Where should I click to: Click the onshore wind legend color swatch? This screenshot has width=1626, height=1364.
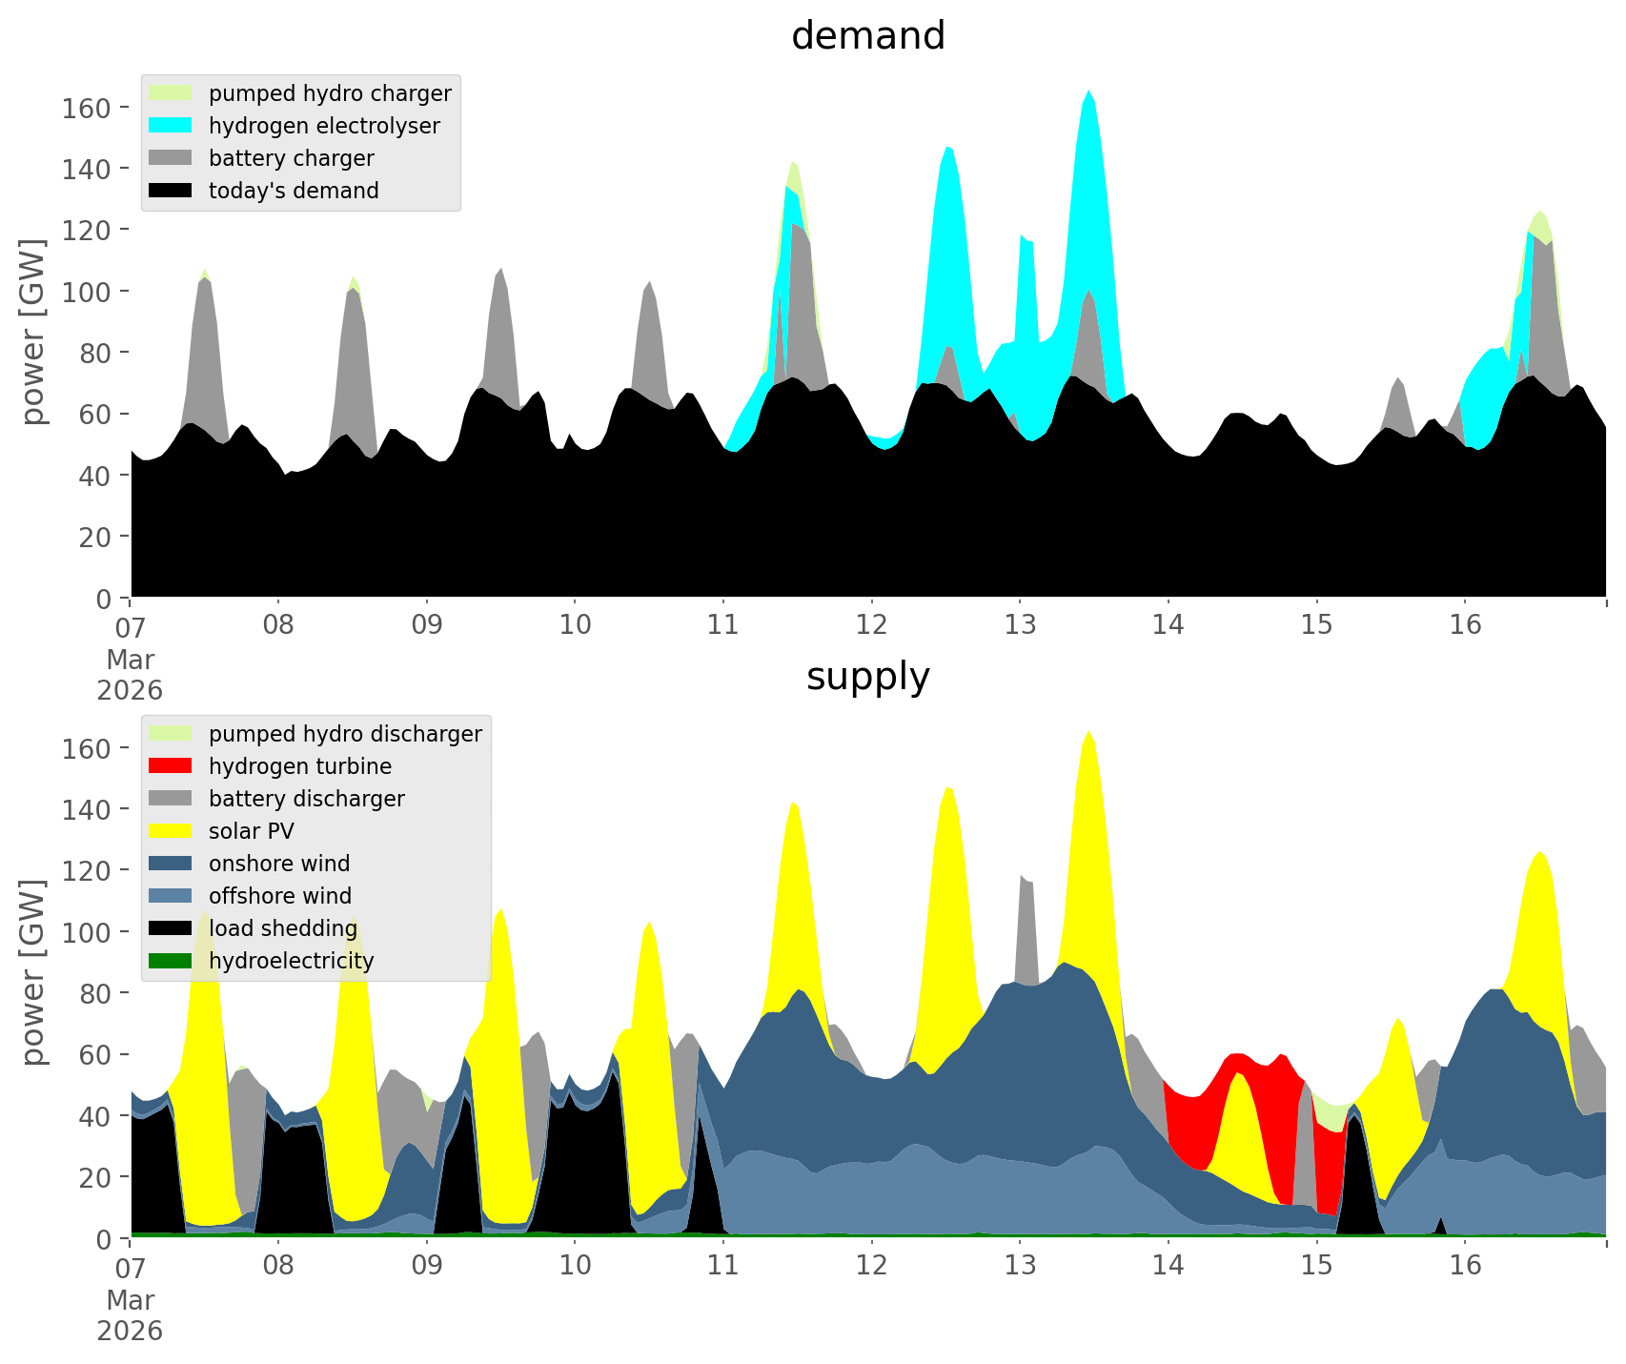pyautogui.click(x=171, y=864)
